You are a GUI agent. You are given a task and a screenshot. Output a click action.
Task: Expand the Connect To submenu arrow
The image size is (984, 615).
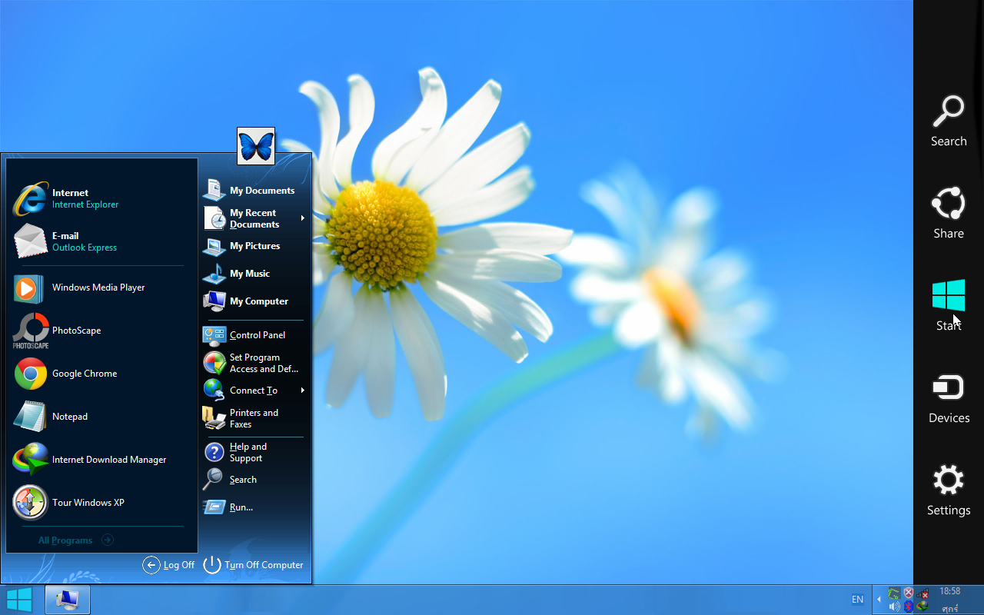pyautogui.click(x=303, y=391)
